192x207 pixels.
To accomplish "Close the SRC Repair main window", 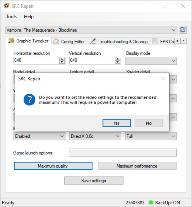I will (x=183, y=6).
